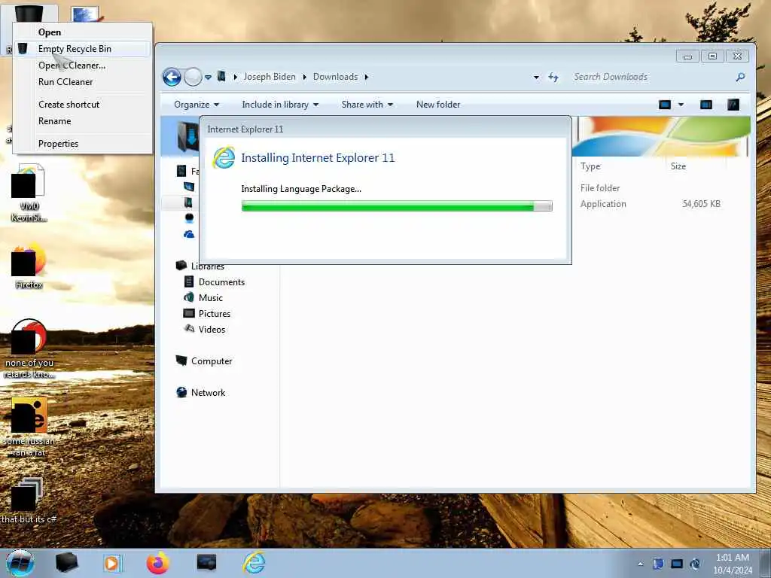771x578 pixels.
Task: Select Libraries in navigation pane
Action: coord(208,266)
